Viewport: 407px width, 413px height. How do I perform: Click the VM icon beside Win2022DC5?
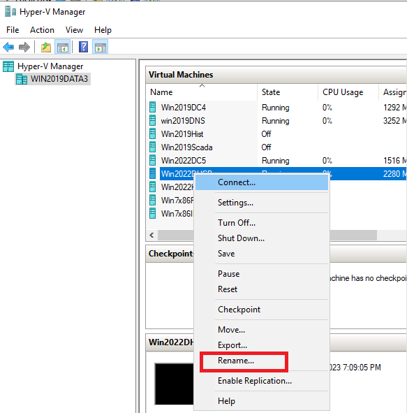(152, 161)
